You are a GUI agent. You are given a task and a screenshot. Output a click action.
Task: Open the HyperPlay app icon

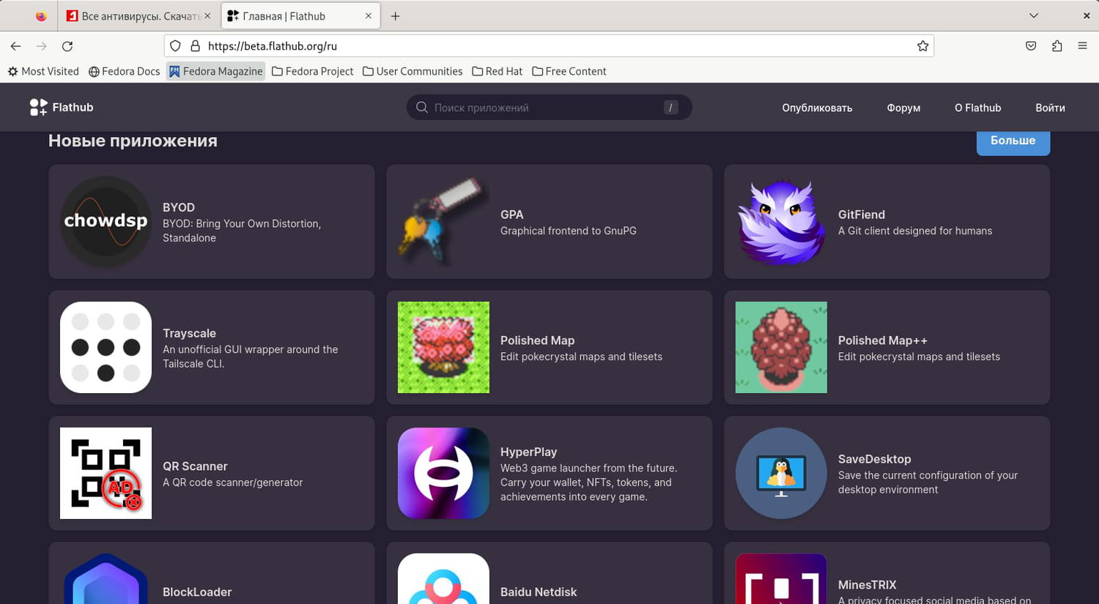click(443, 473)
